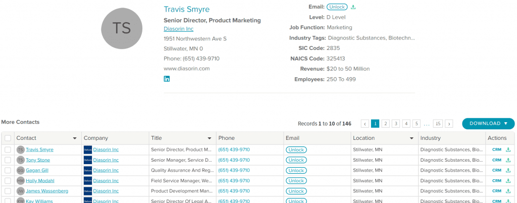The height and width of the screenshot is (203, 517).
Task: Click the Diasorin logo in Tony Stone's row
Action: pos(88,160)
